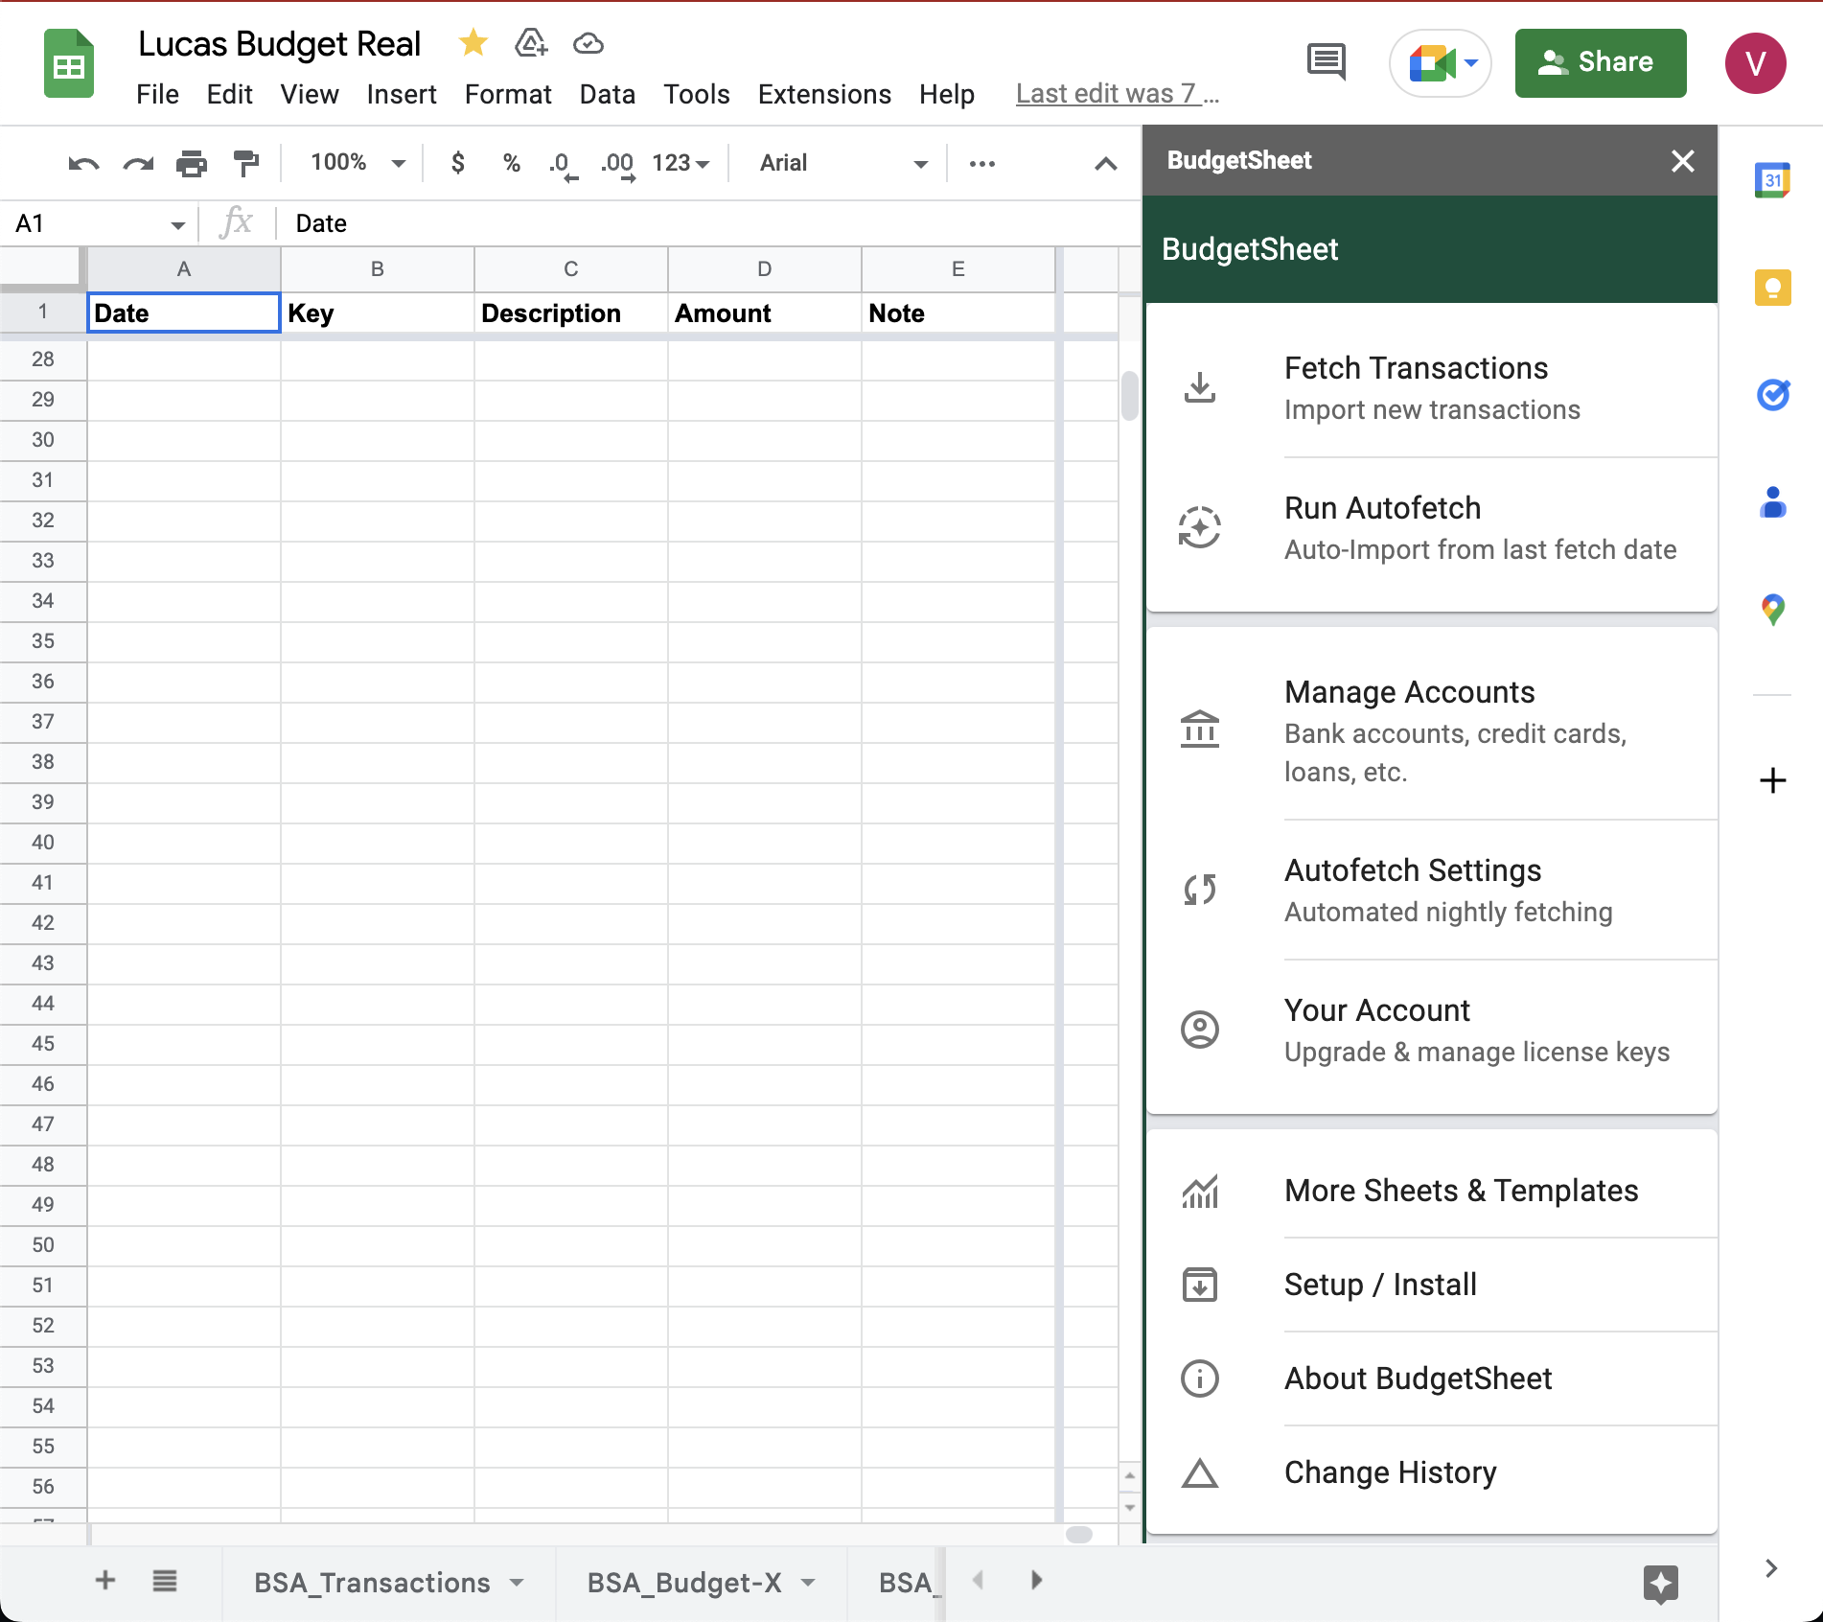
Task: Open the Edit menu
Action: [x=229, y=94]
